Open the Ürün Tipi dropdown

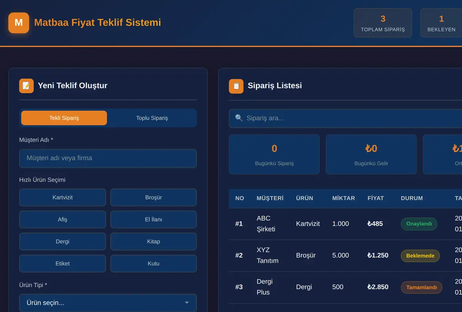click(108, 303)
